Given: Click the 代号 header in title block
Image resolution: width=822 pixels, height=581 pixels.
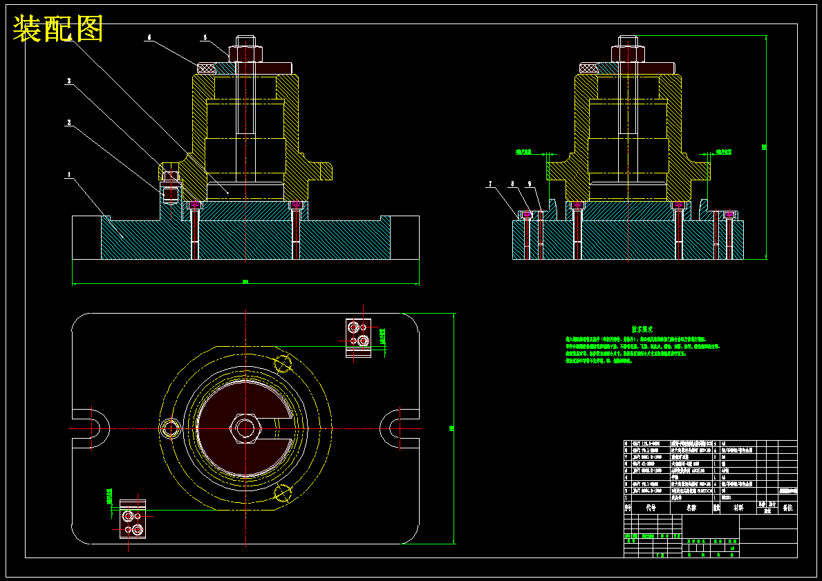Looking at the screenshot, I should pyautogui.click(x=651, y=508).
